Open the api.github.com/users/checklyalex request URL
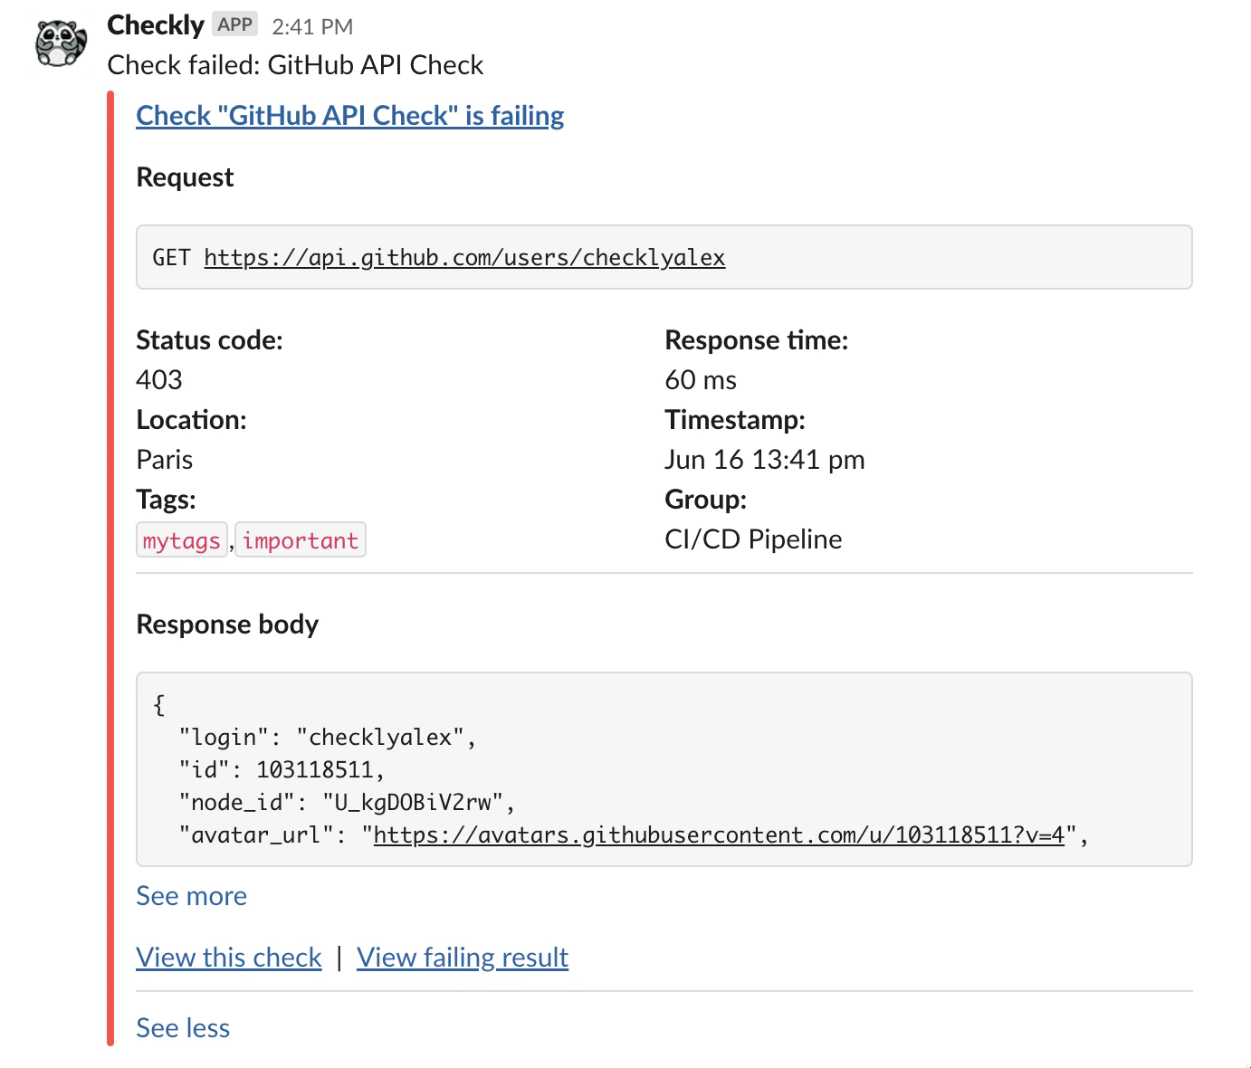 pyautogui.click(x=464, y=257)
